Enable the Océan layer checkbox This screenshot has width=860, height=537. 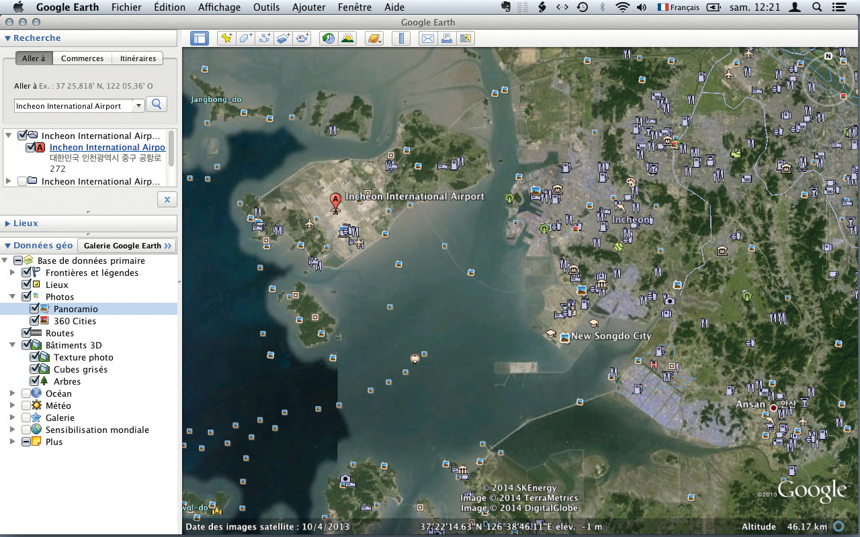click(26, 394)
